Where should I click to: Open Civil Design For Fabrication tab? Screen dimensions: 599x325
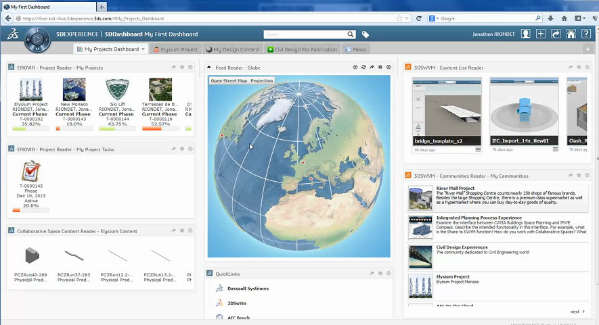[x=302, y=49]
